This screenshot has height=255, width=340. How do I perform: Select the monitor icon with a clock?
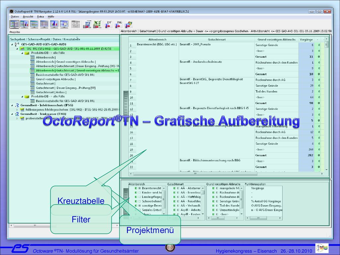64,24
